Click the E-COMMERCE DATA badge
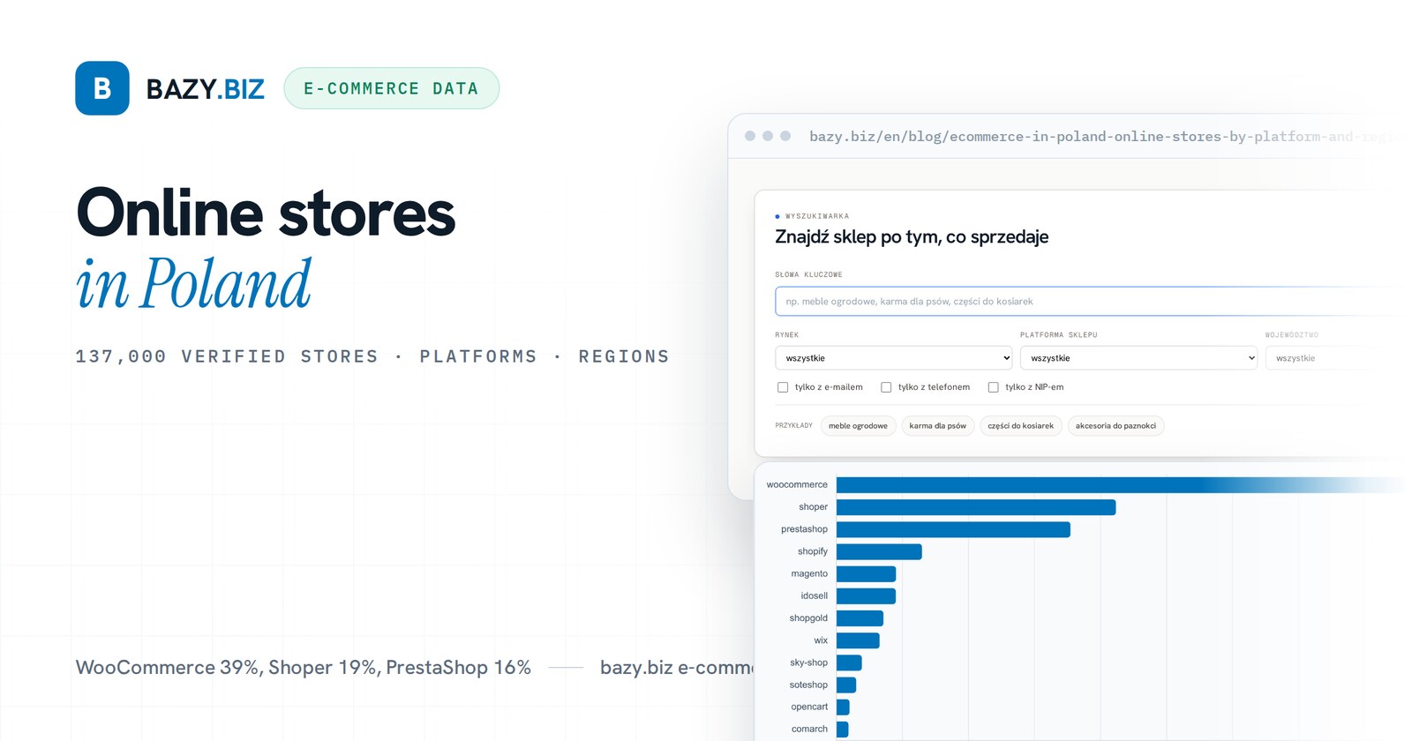The image size is (1412, 741). pos(392,88)
